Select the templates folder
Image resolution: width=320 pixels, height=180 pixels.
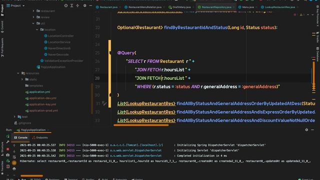click(x=34, y=85)
